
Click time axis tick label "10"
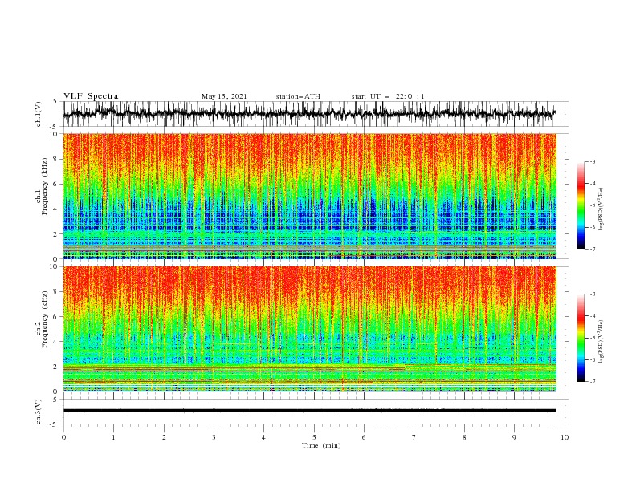point(565,437)
